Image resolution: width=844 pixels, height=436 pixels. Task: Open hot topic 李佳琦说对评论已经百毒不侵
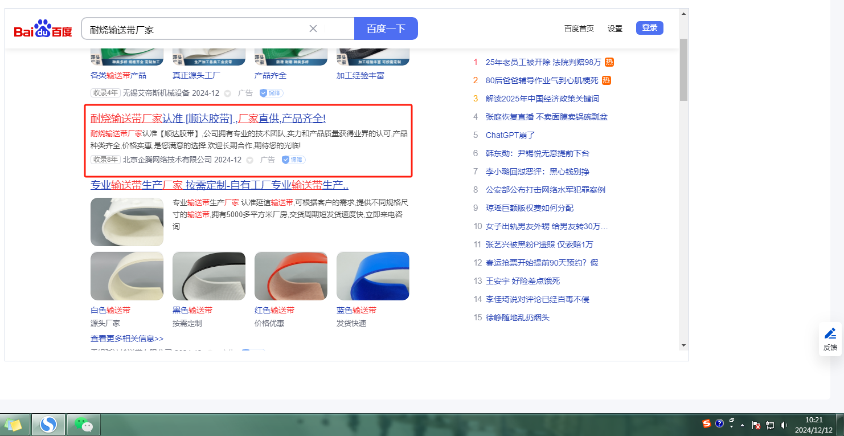(x=538, y=299)
